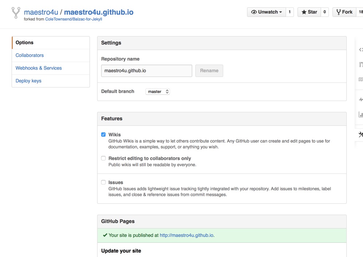
Task: Enable the Issues feature checkbox
Action: pyautogui.click(x=104, y=182)
